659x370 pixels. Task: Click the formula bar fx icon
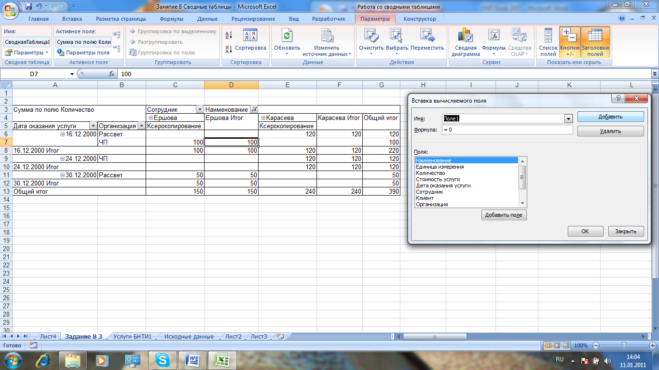click(x=111, y=74)
